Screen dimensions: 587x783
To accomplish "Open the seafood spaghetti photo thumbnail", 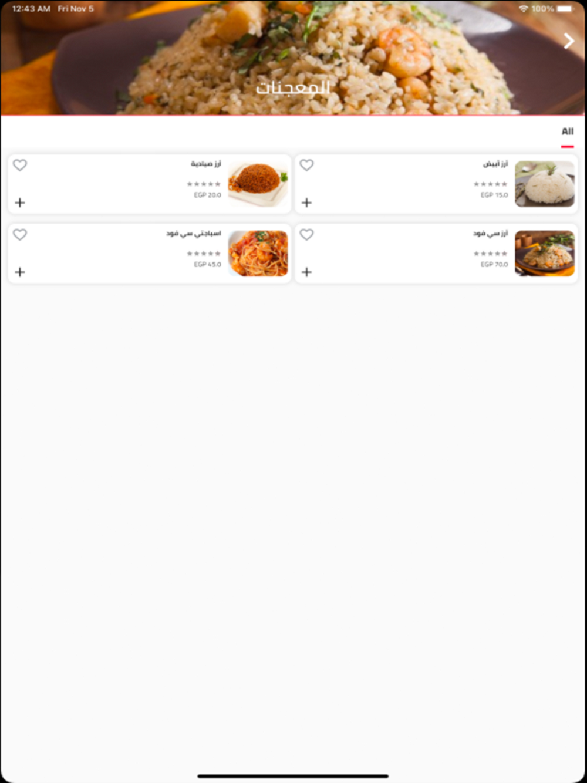I will [x=258, y=253].
